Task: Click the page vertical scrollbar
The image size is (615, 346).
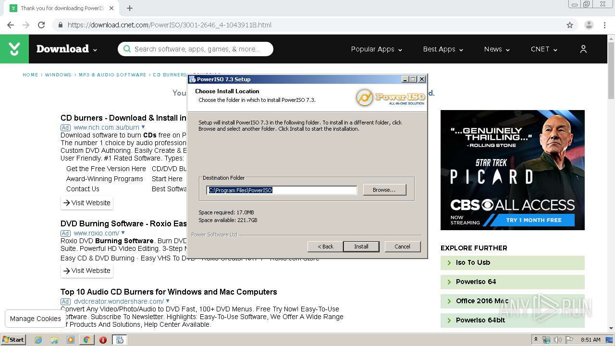Action: click(x=611, y=70)
